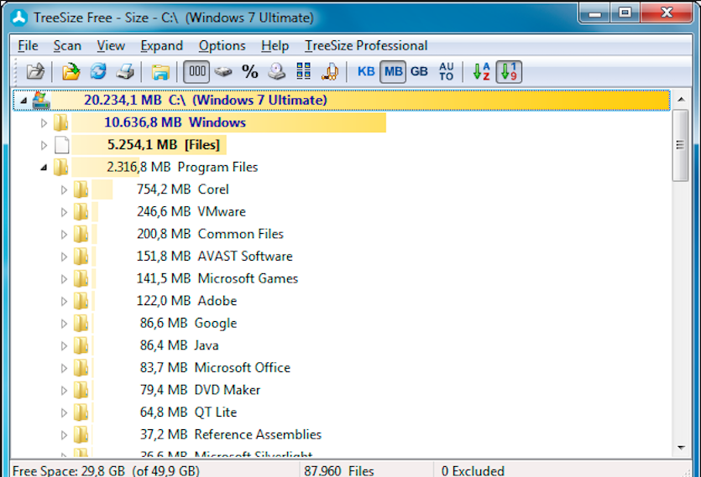Click the C:\ drive icon in tree
The width and height of the screenshot is (701, 477).
tap(40, 101)
